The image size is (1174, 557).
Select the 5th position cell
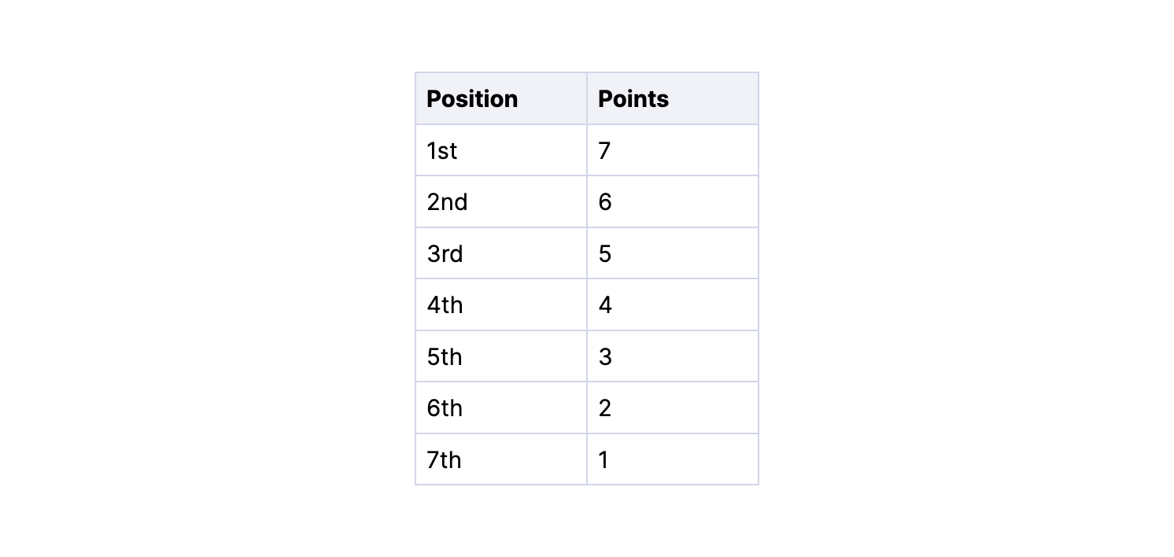pos(501,356)
